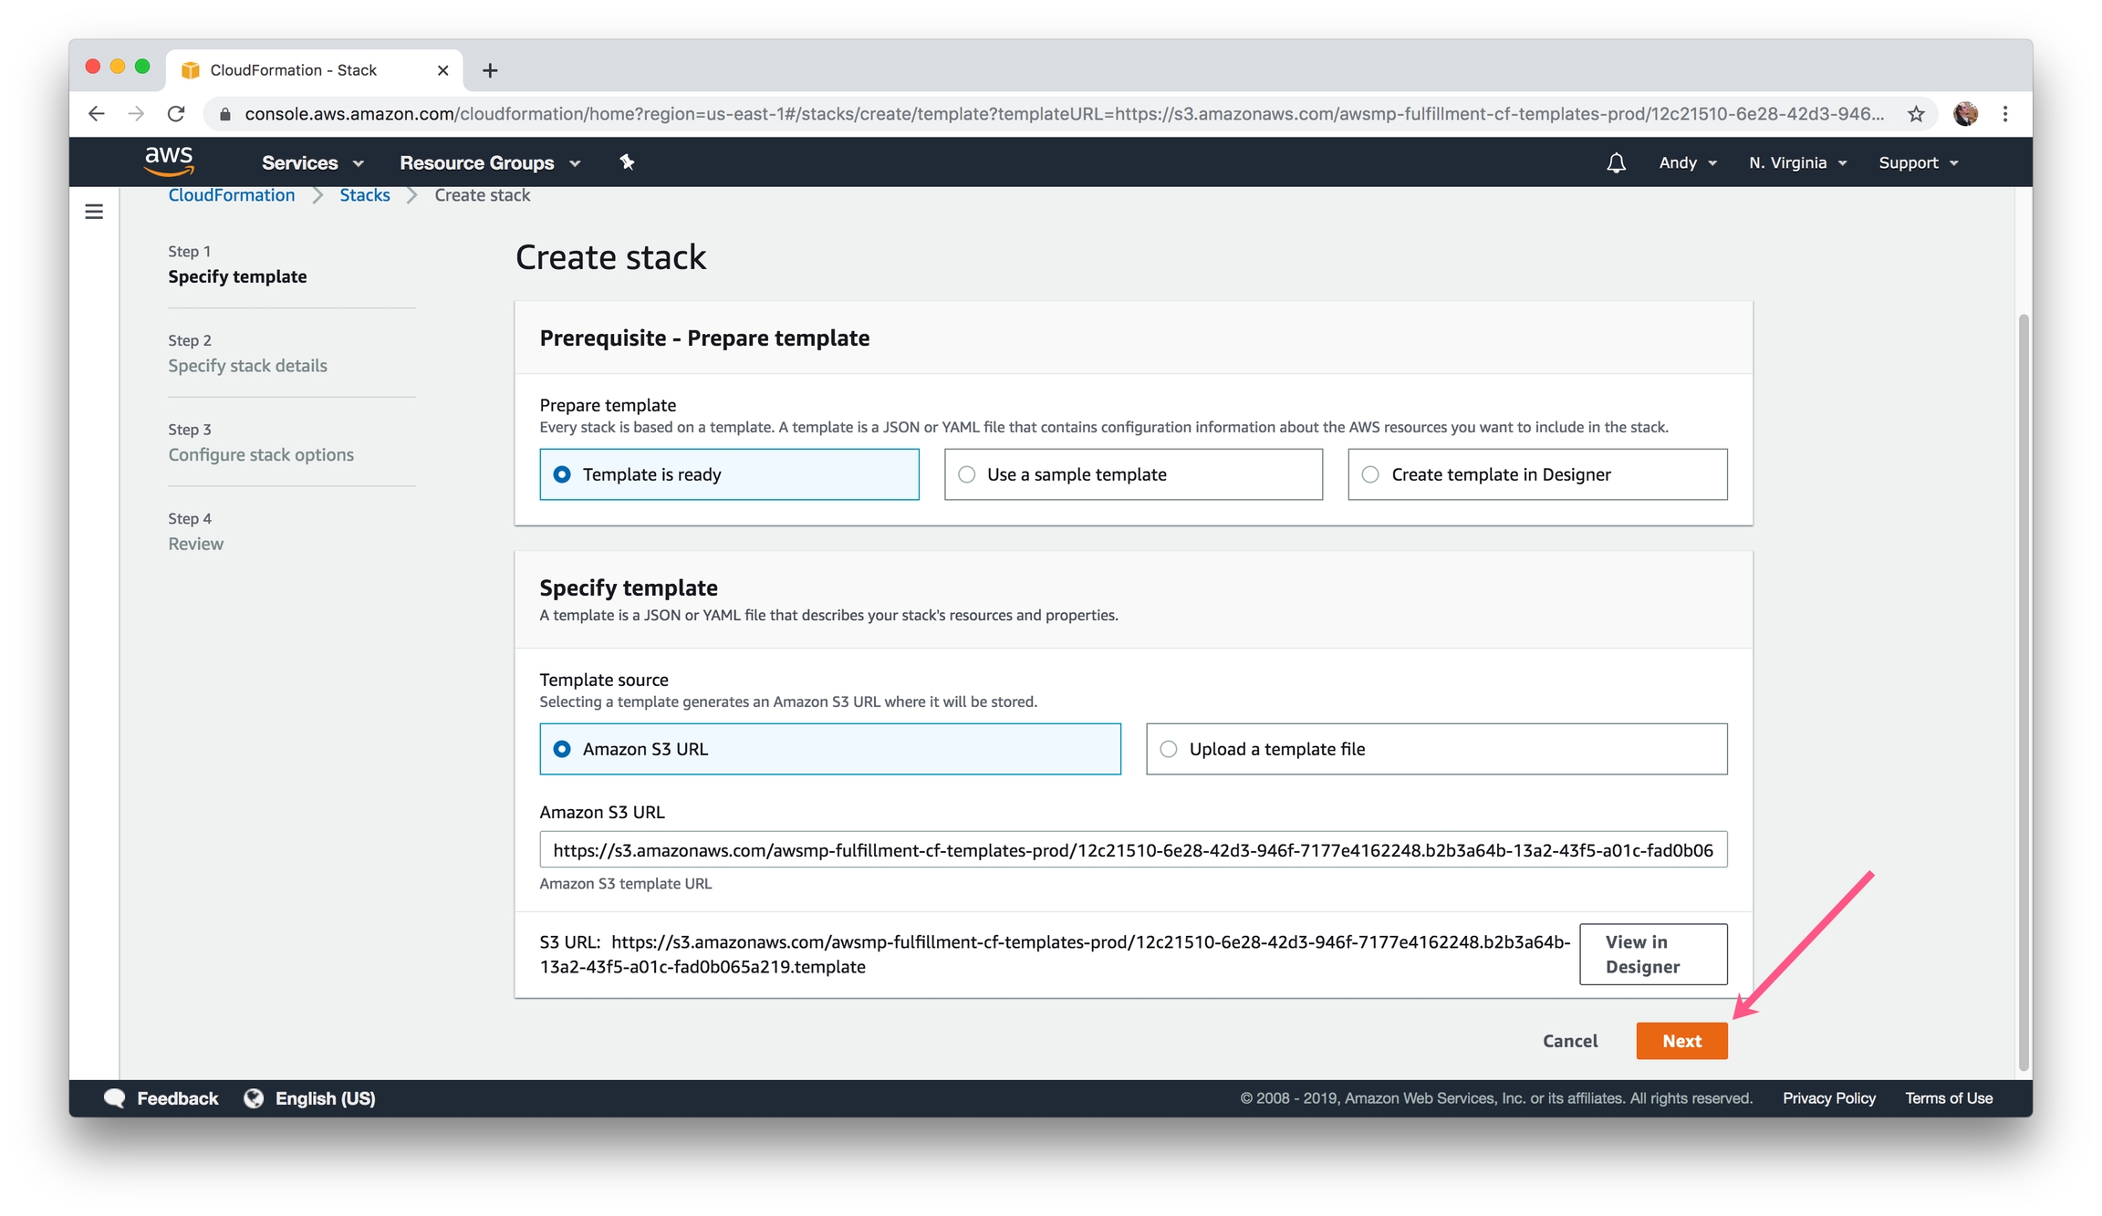Open Chrome profile avatar
Screen dimensions: 2102x1216
click(1965, 114)
